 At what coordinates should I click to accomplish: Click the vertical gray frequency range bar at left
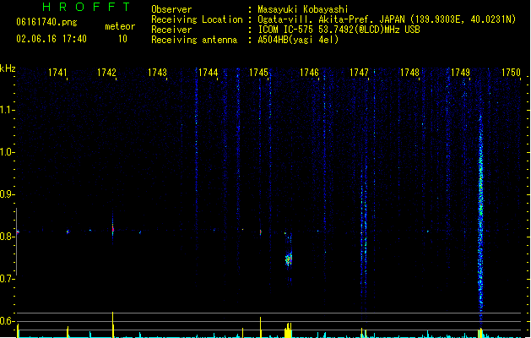(x=16, y=242)
